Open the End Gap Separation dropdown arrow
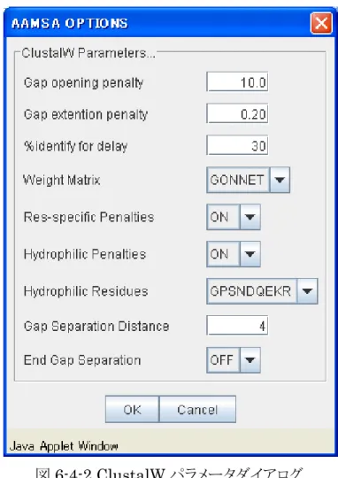338x478 pixels. [x=250, y=360]
